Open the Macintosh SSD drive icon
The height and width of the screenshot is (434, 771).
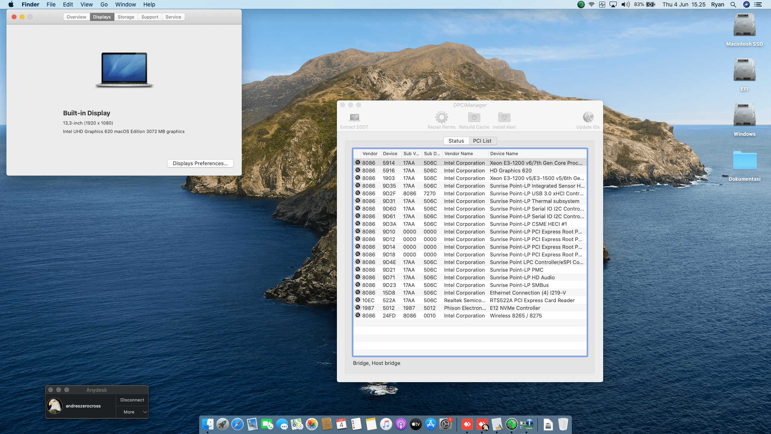tap(744, 26)
